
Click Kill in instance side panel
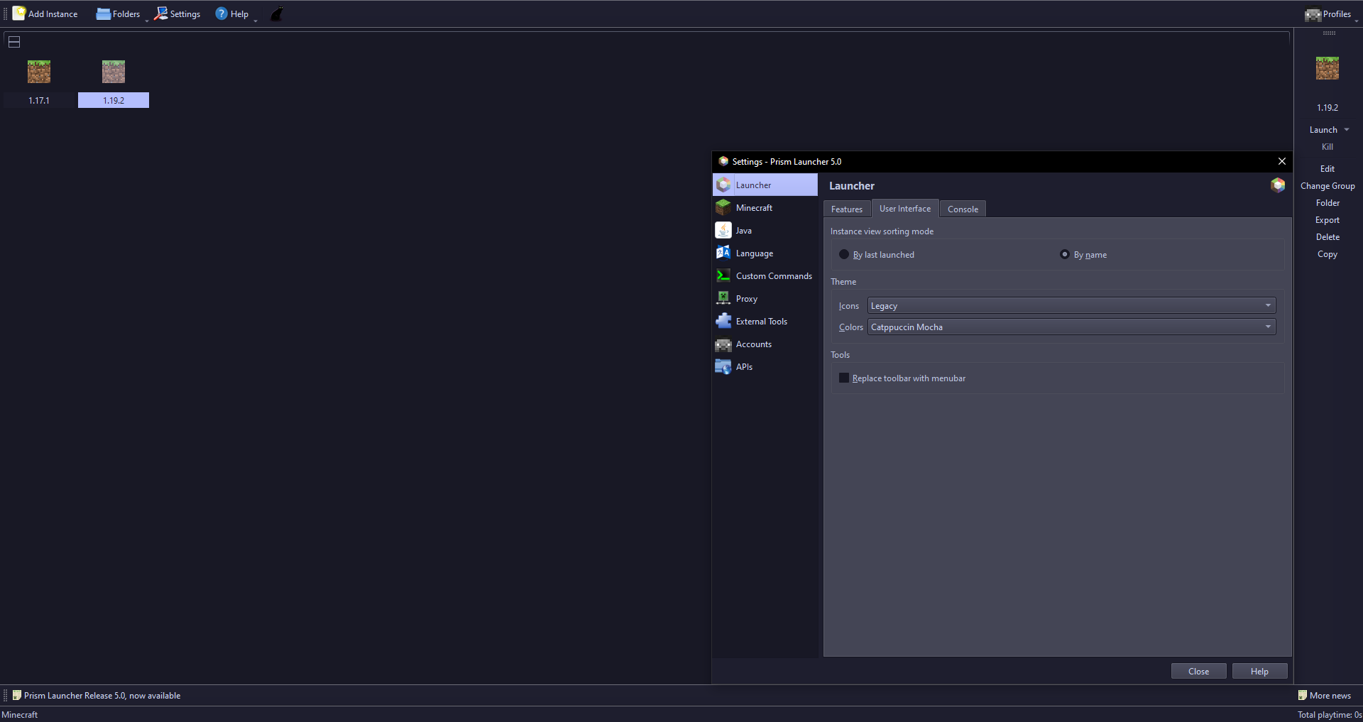[1328, 146]
